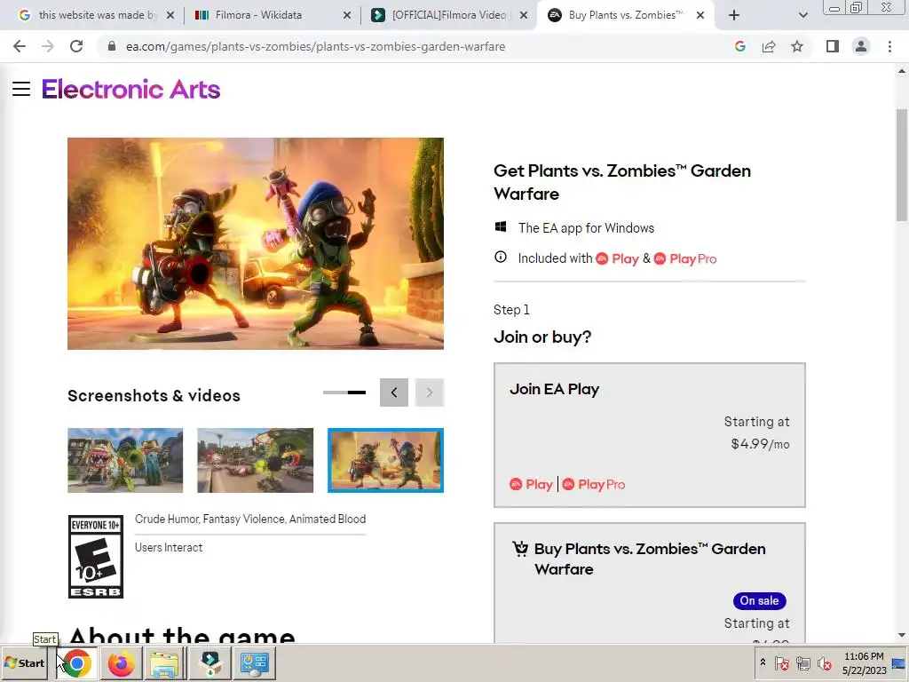Open the Windows Start menu
The width and height of the screenshot is (909, 682).
(25, 662)
